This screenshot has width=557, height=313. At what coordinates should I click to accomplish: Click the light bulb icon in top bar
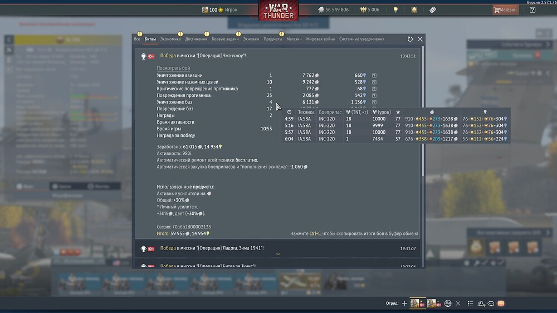[x=395, y=10]
